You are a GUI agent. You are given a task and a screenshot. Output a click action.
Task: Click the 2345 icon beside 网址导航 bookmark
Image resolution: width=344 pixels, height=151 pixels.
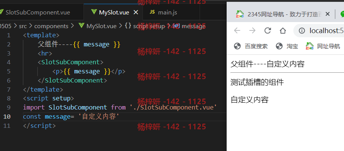pyautogui.click(x=310, y=46)
